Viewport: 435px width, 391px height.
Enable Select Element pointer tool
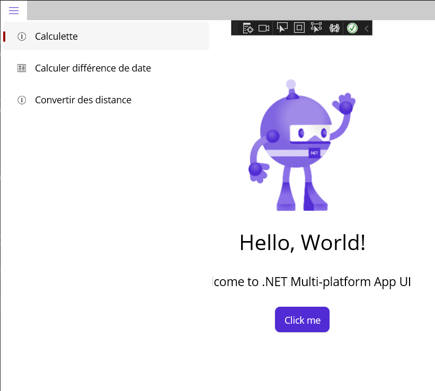(282, 28)
